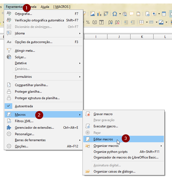The image size is (172, 181).
Task: Expand the Idioma submenu
Action: pos(44,33)
